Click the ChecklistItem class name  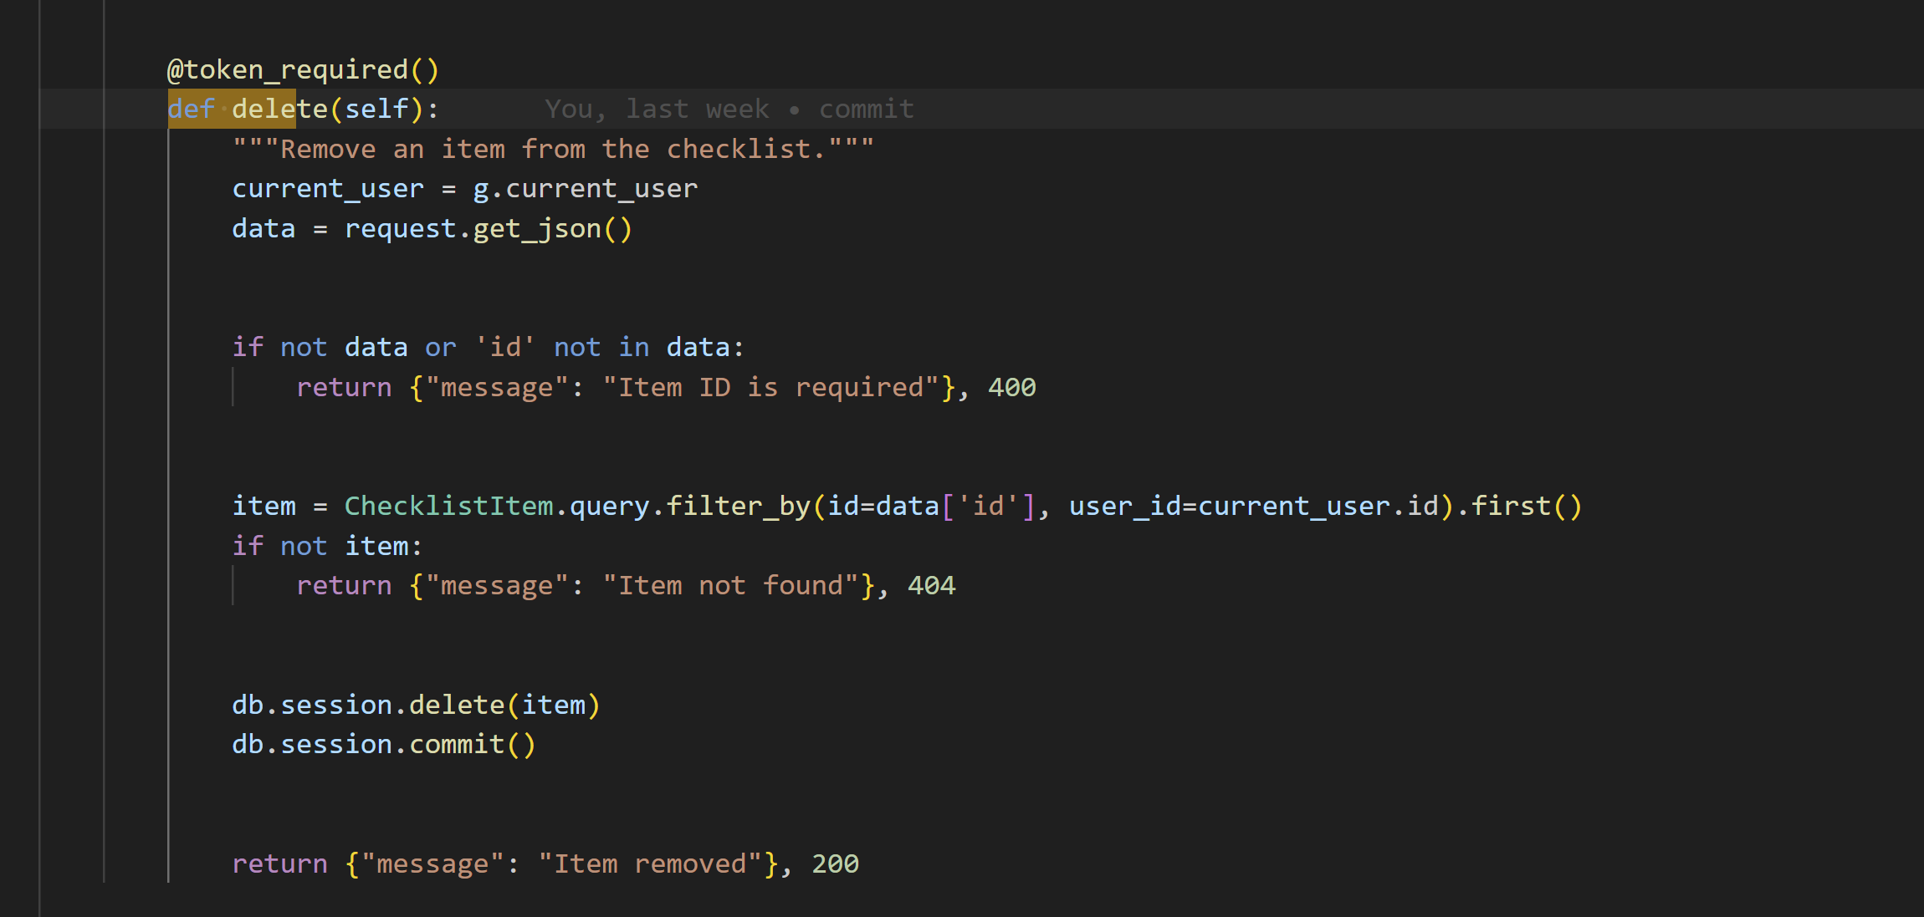point(448,506)
